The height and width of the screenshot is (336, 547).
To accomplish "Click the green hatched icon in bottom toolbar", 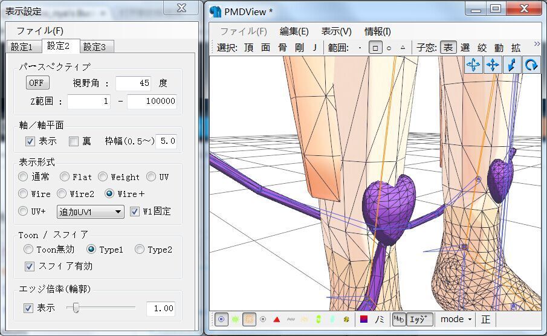I will pyautogui.click(x=235, y=319).
